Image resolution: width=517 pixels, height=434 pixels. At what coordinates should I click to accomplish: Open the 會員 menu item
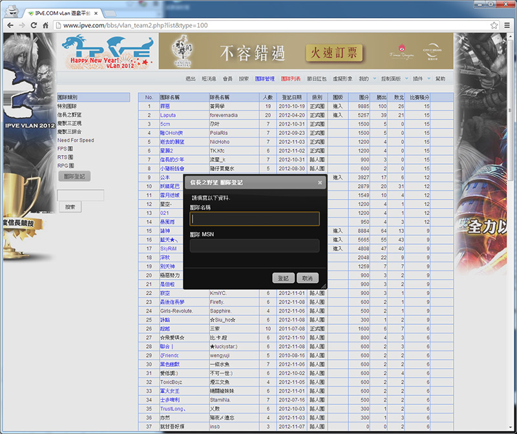(x=227, y=79)
